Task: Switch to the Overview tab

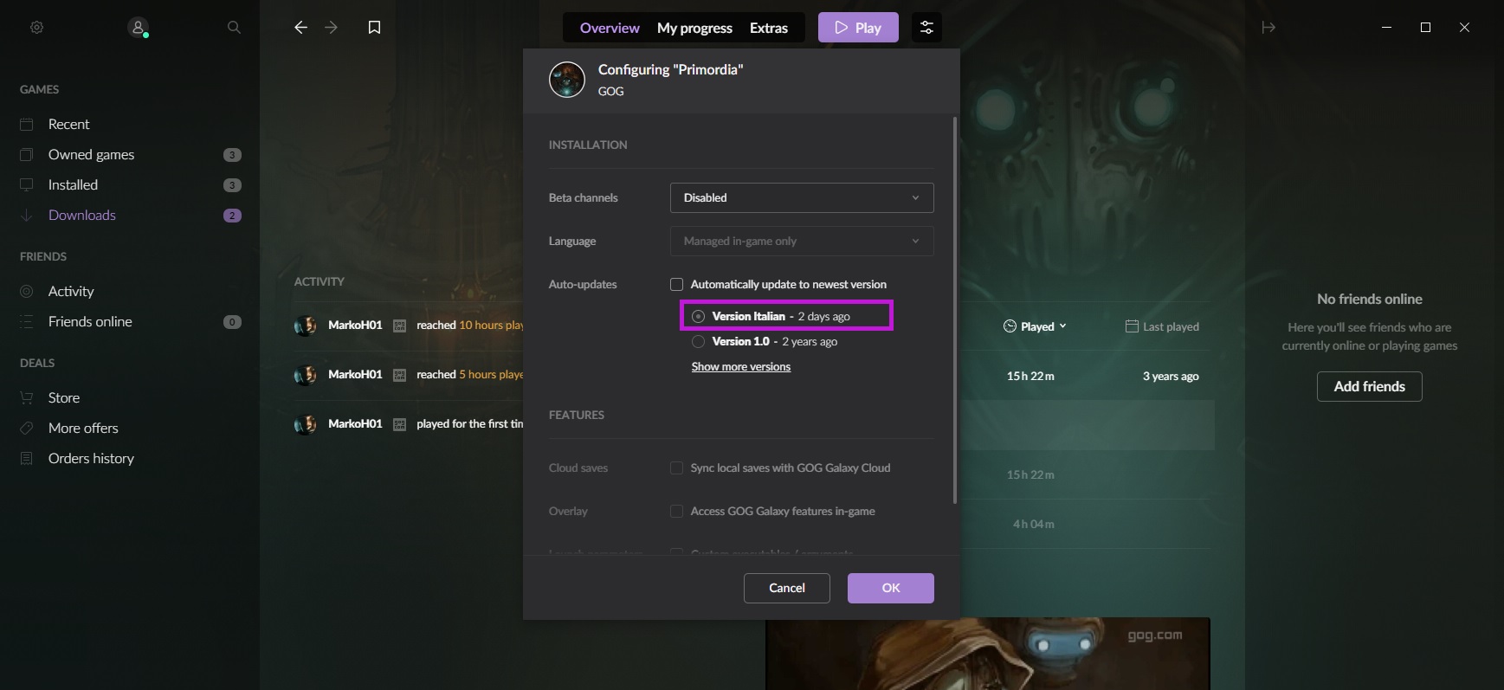Action: (x=610, y=28)
